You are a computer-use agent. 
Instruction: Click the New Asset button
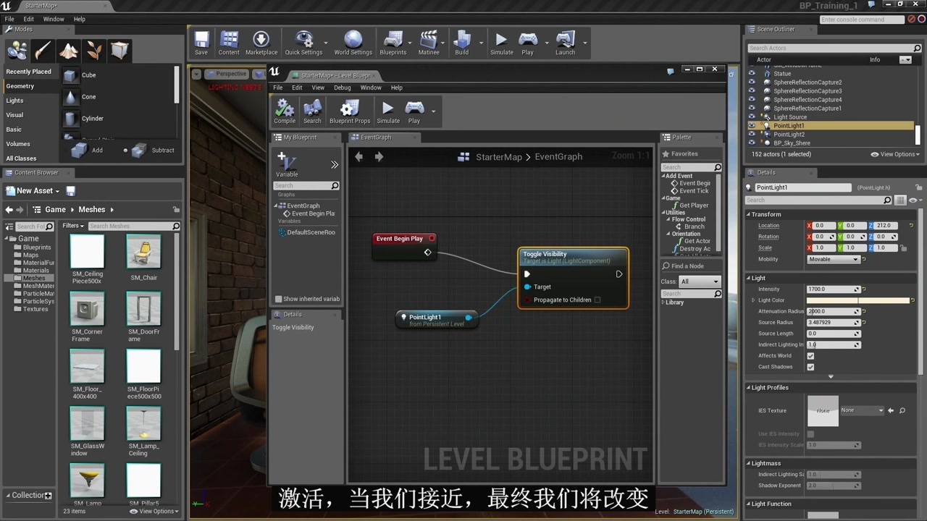(33, 191)
